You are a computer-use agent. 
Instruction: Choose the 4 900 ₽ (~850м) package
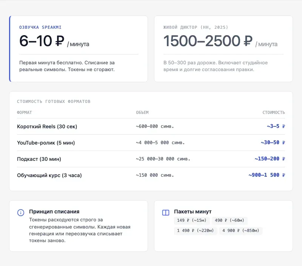240,230
